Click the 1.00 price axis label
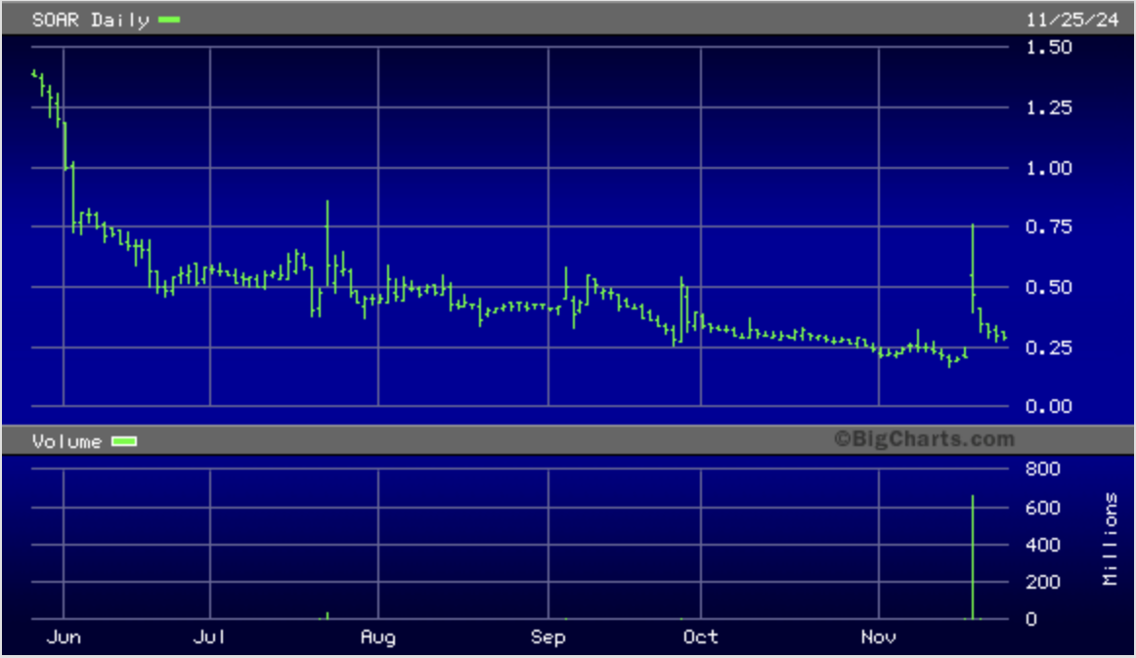This screenshot has width=1136, height=658. pyautogui.click(x=1048, y=168)
